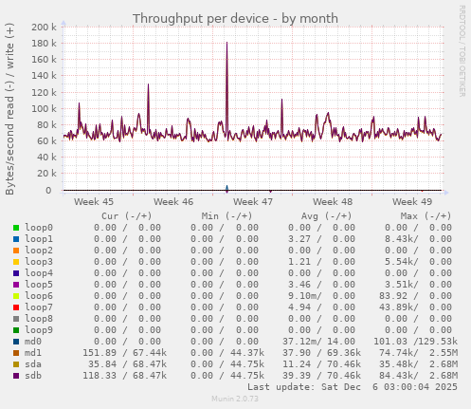Click the 'loop6' legend label

tap(39, 296)
